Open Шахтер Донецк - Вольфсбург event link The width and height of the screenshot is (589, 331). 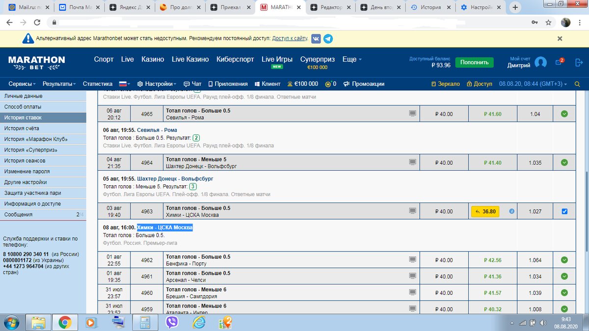(175, 178)
